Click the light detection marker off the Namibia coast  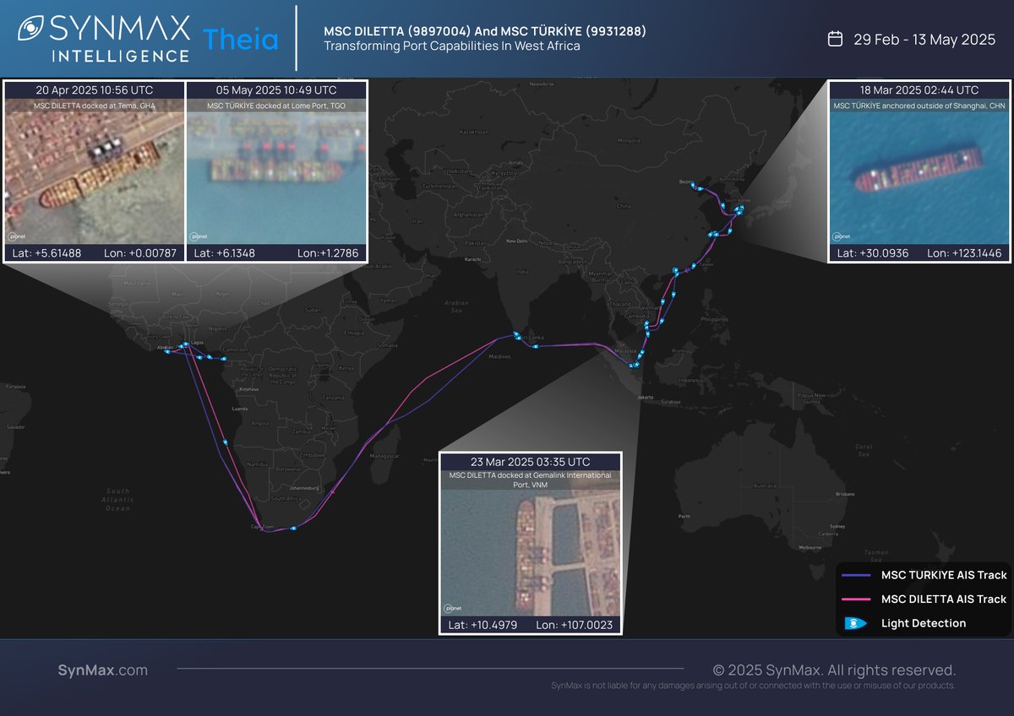tap(226, 442)
